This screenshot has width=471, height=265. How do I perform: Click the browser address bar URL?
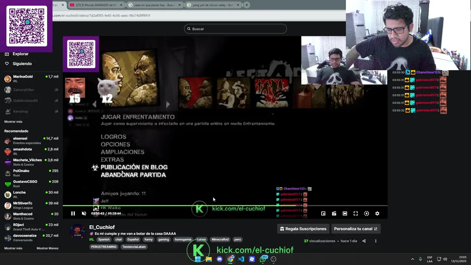coord(102,15)
